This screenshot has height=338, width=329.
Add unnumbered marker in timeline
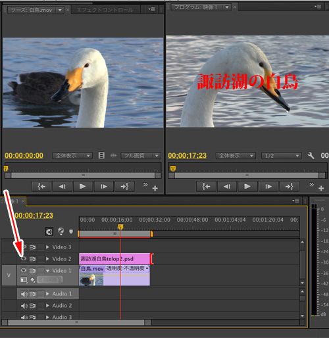point(71,231)
